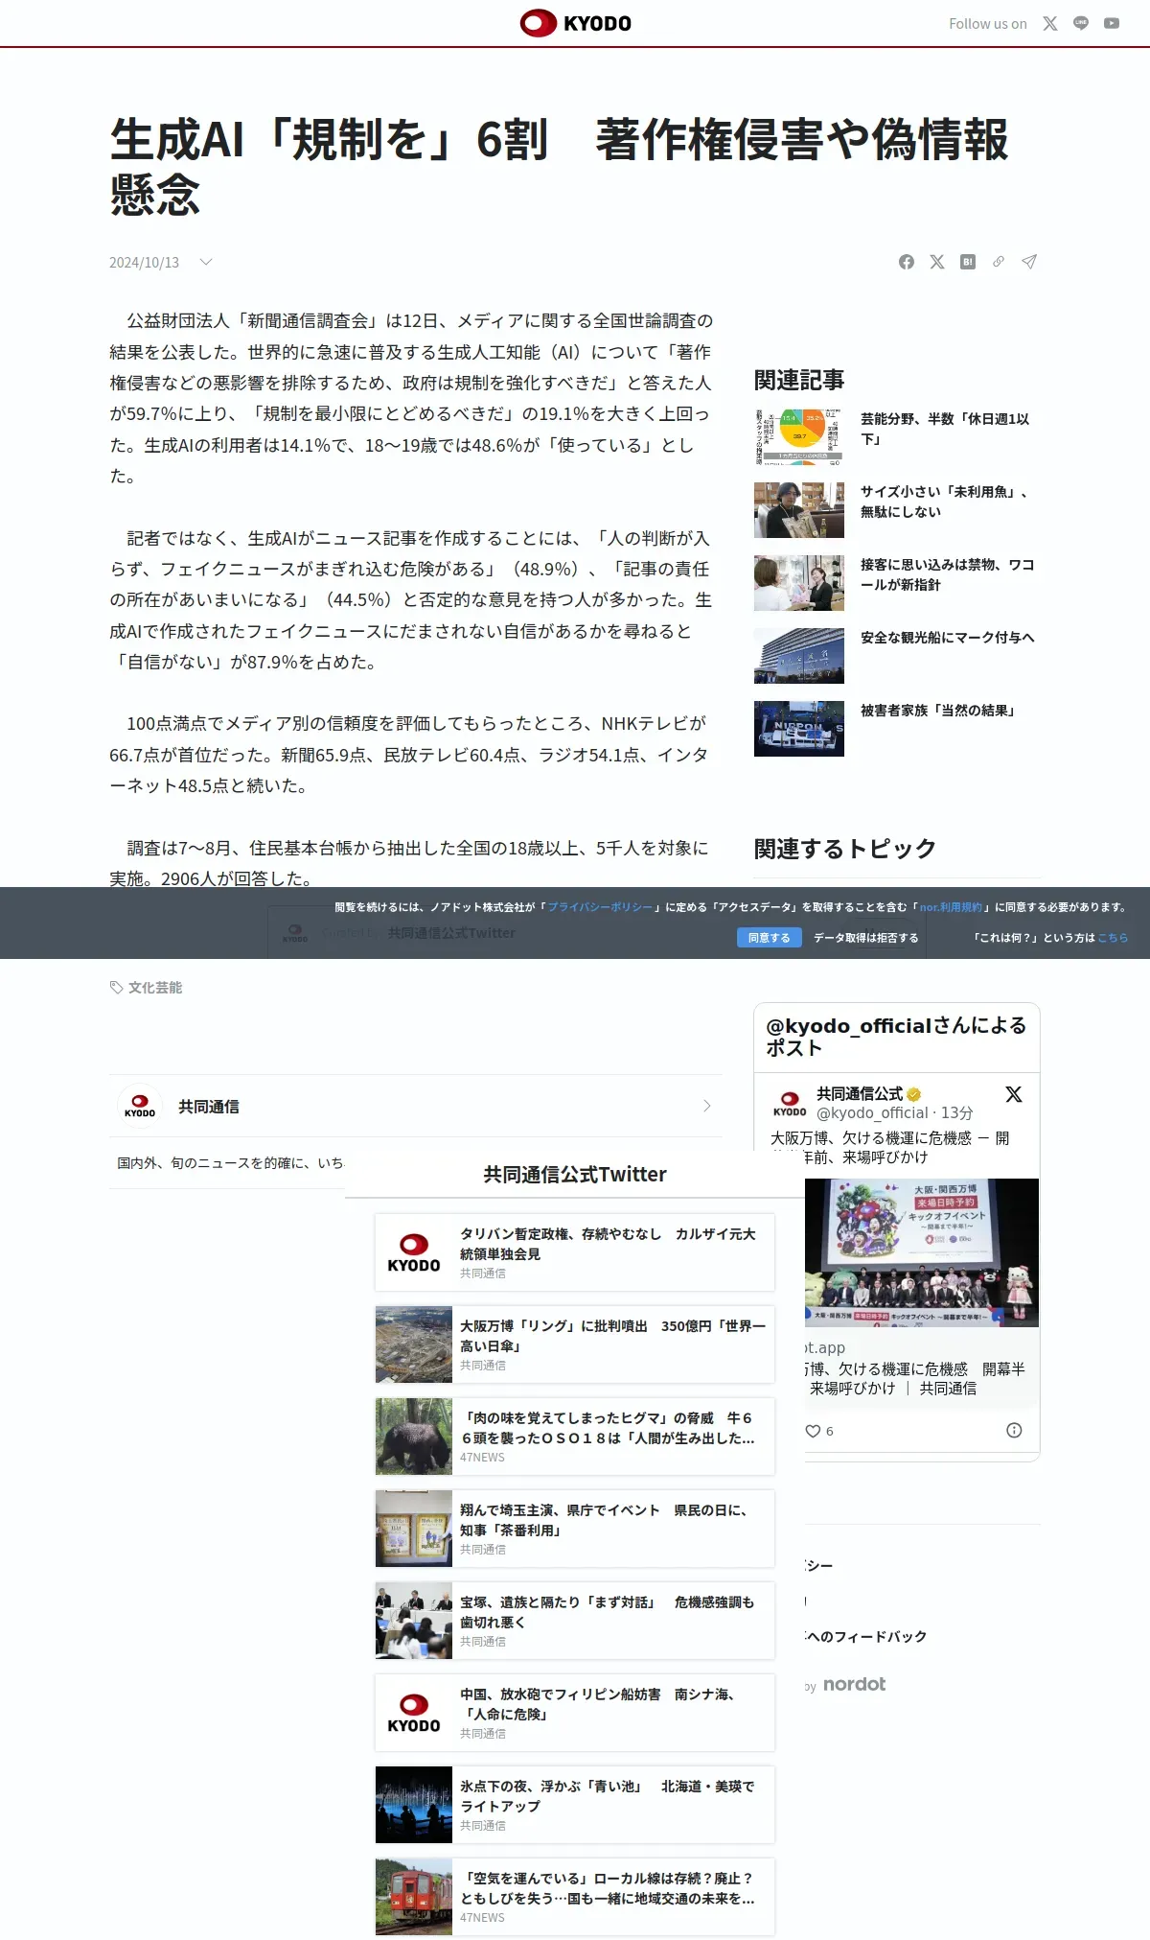Viewport: 1150px width, 1940px height.
Task: Copy the article link
Action: click(999, 262)
